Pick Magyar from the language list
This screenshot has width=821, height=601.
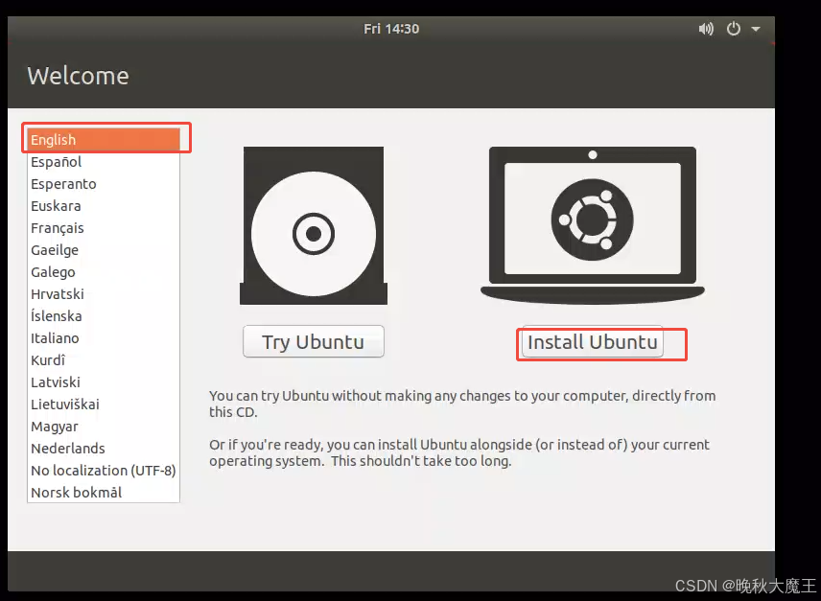point(104,427)
